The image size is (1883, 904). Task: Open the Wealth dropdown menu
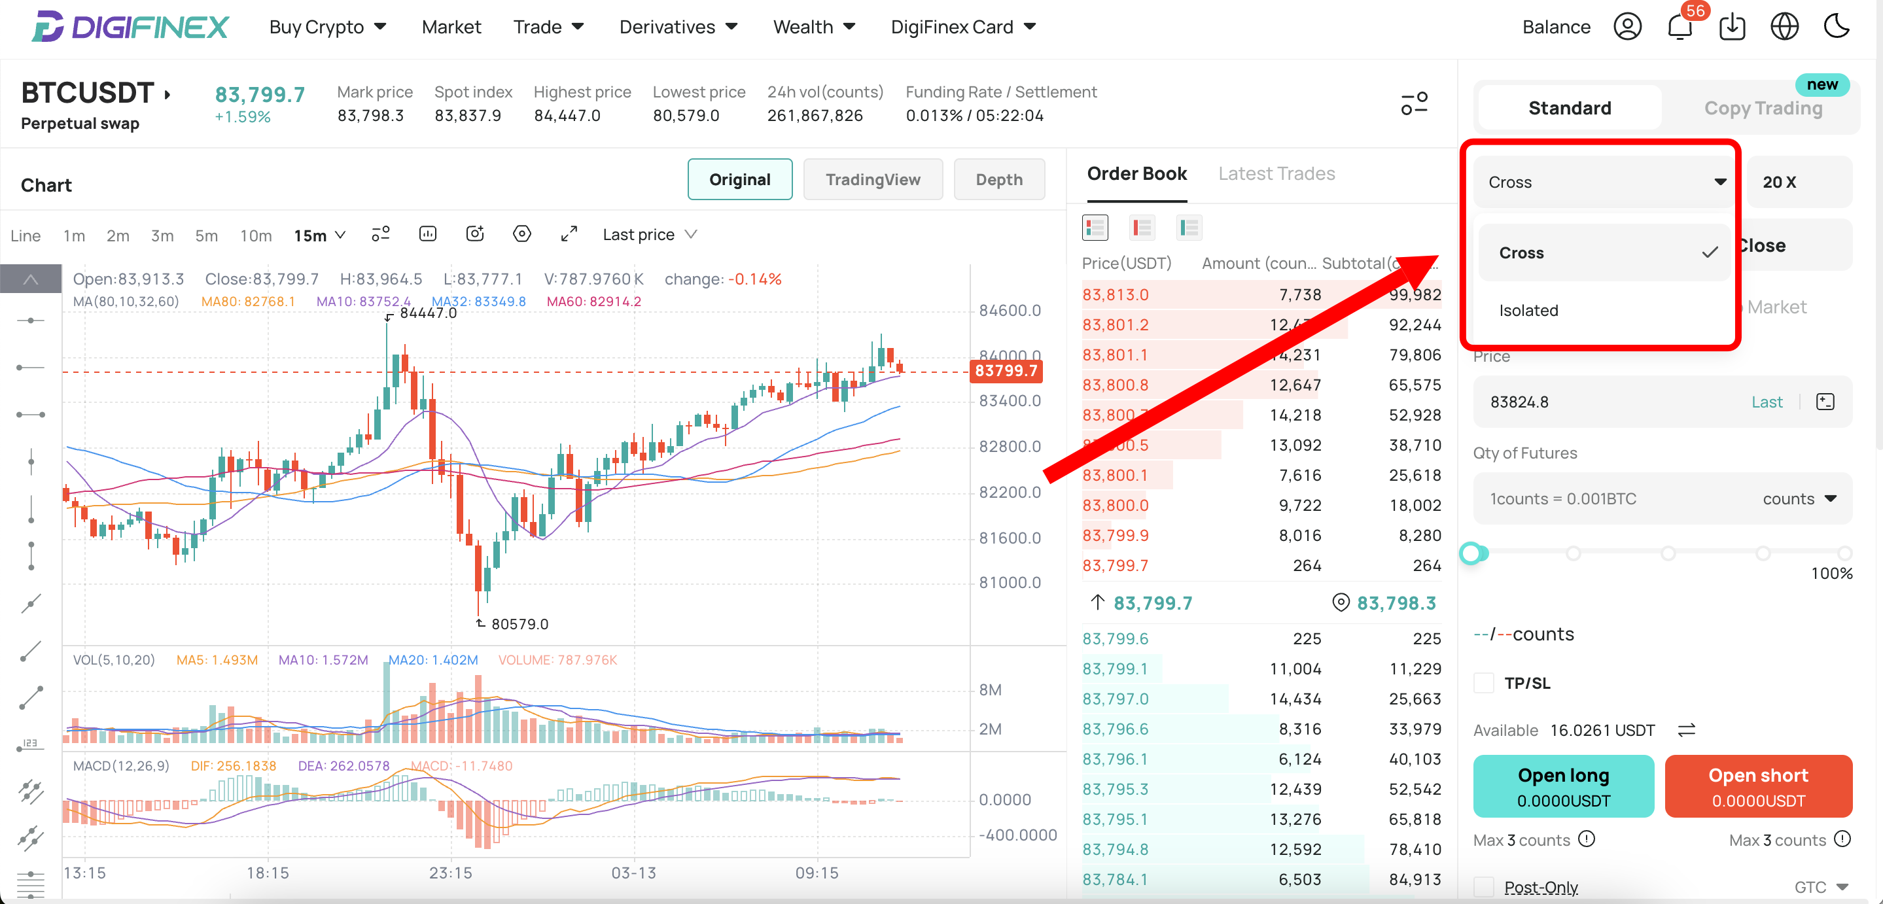click(x=815, y=27)
